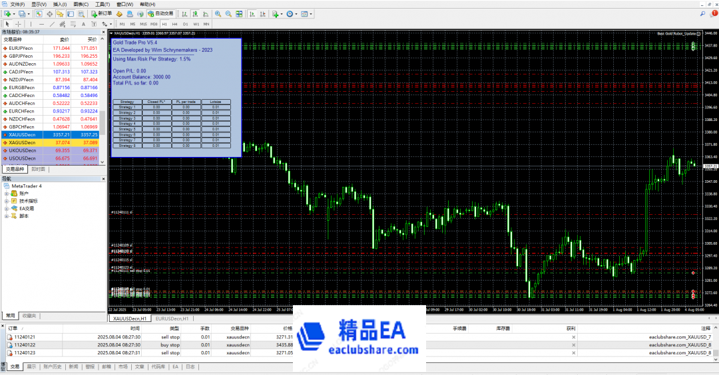Select the cursor arrow tool
Image resolution: width=719 pixels, height=375 pixels.
pos(7,24)
